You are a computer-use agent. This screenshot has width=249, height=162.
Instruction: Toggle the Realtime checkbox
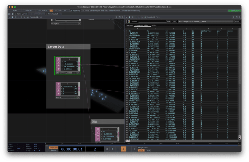[x=71, y=11]
